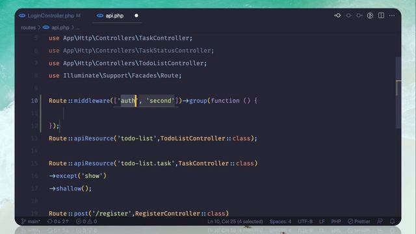Click the Prettier status item
416x234 pixels.
[359, 221]
